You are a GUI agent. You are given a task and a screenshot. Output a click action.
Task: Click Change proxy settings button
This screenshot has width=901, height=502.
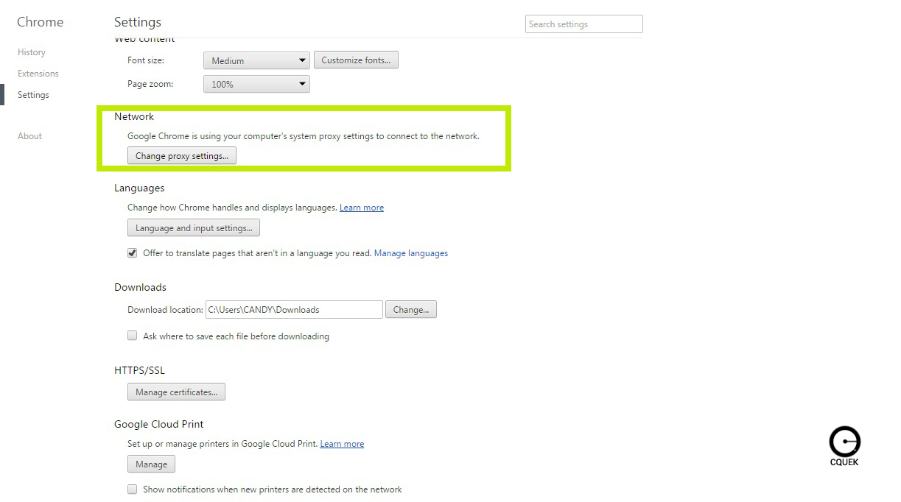[x=182, y=156]
